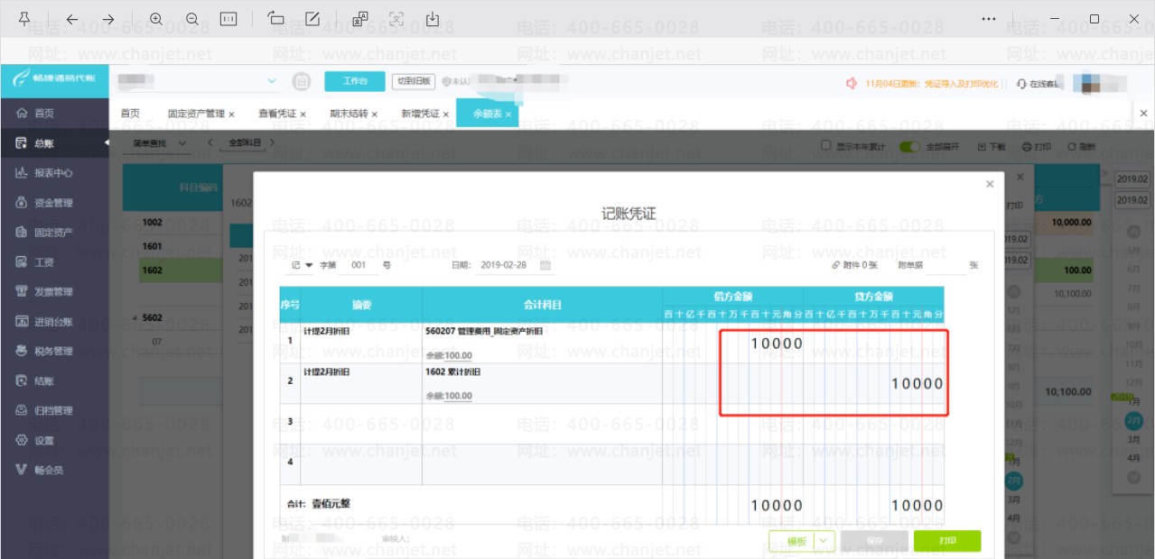This screenshot has width=1155, height=559.
Task: Open the edit pencil icon in viewer toolbar
Action: (x=312, y=19)
